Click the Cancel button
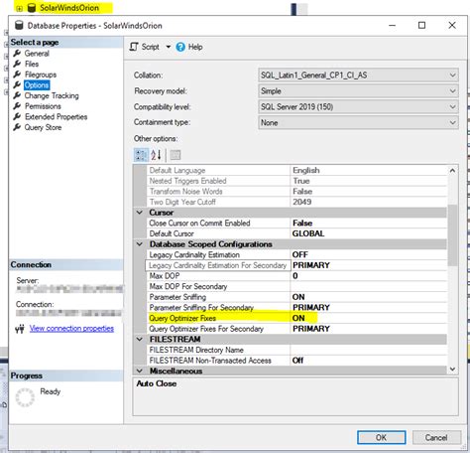 (436, 437)
